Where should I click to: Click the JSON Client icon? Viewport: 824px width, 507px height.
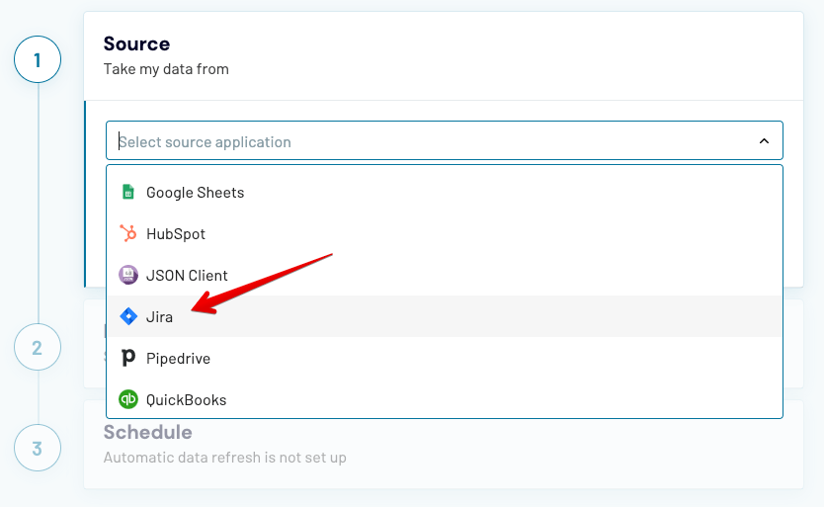pyautogui.click(x=127, y=276)
